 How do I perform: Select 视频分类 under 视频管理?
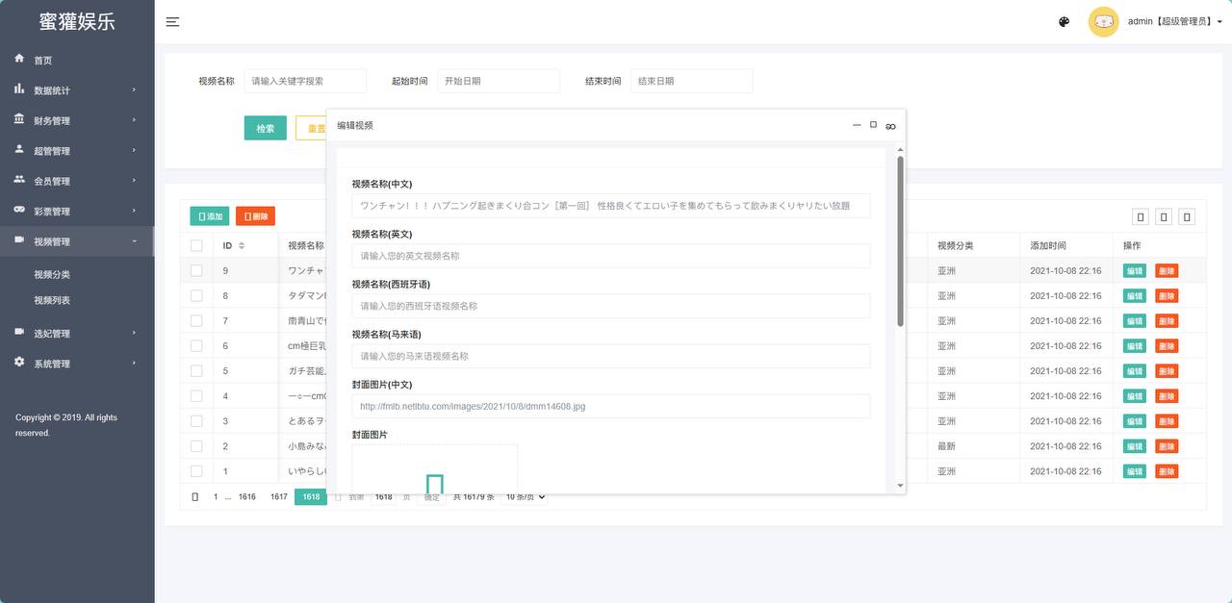[59, 274]
